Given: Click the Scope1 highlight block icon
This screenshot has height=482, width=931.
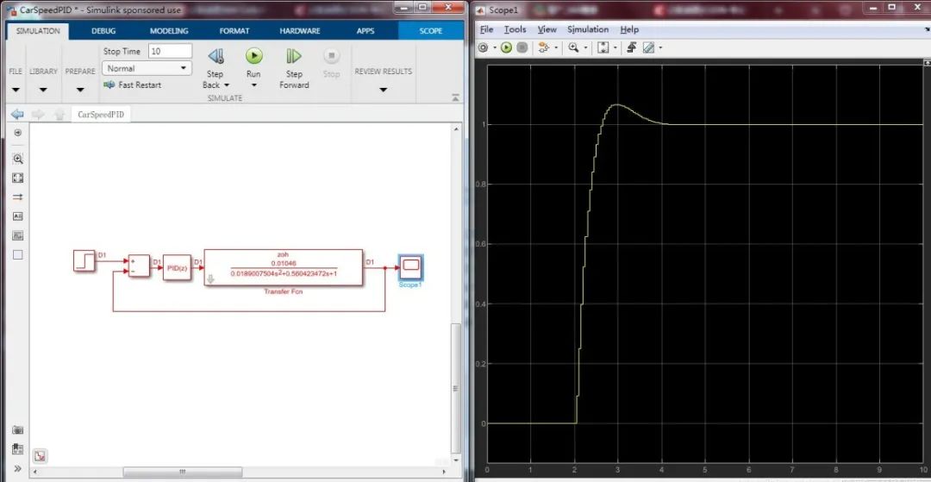Looking at the screenshot, I should (544, 47).
